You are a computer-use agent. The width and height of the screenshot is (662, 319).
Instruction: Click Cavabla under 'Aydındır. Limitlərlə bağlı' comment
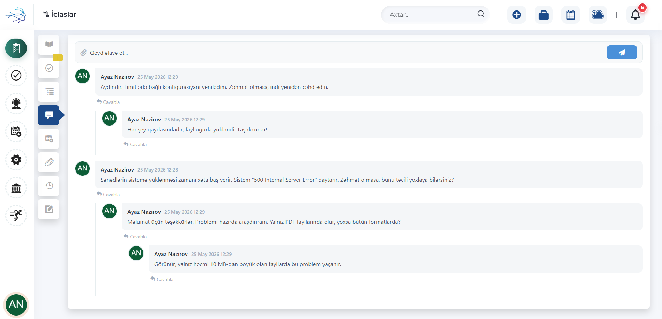[108, 102]
